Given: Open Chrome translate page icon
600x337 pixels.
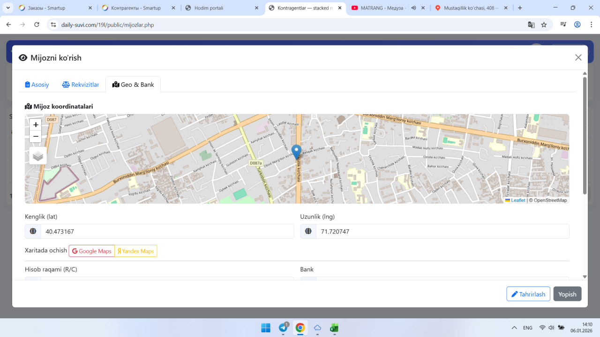Looking at the screenshot, I should (x=531, y=25).
